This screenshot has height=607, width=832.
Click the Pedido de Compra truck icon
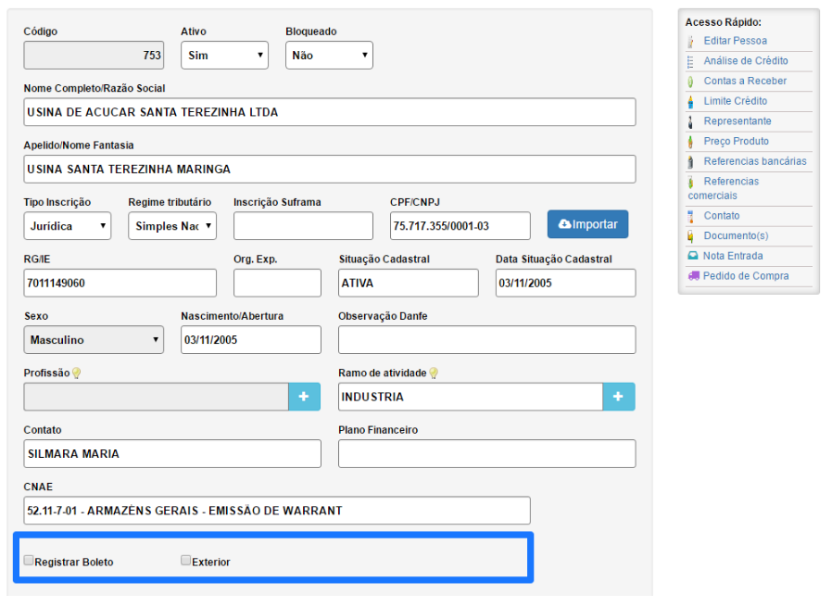[693, 276]
